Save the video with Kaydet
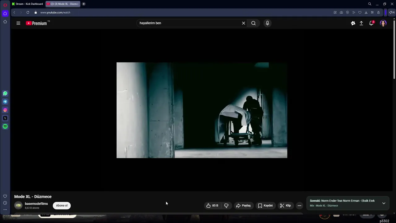 265,205
